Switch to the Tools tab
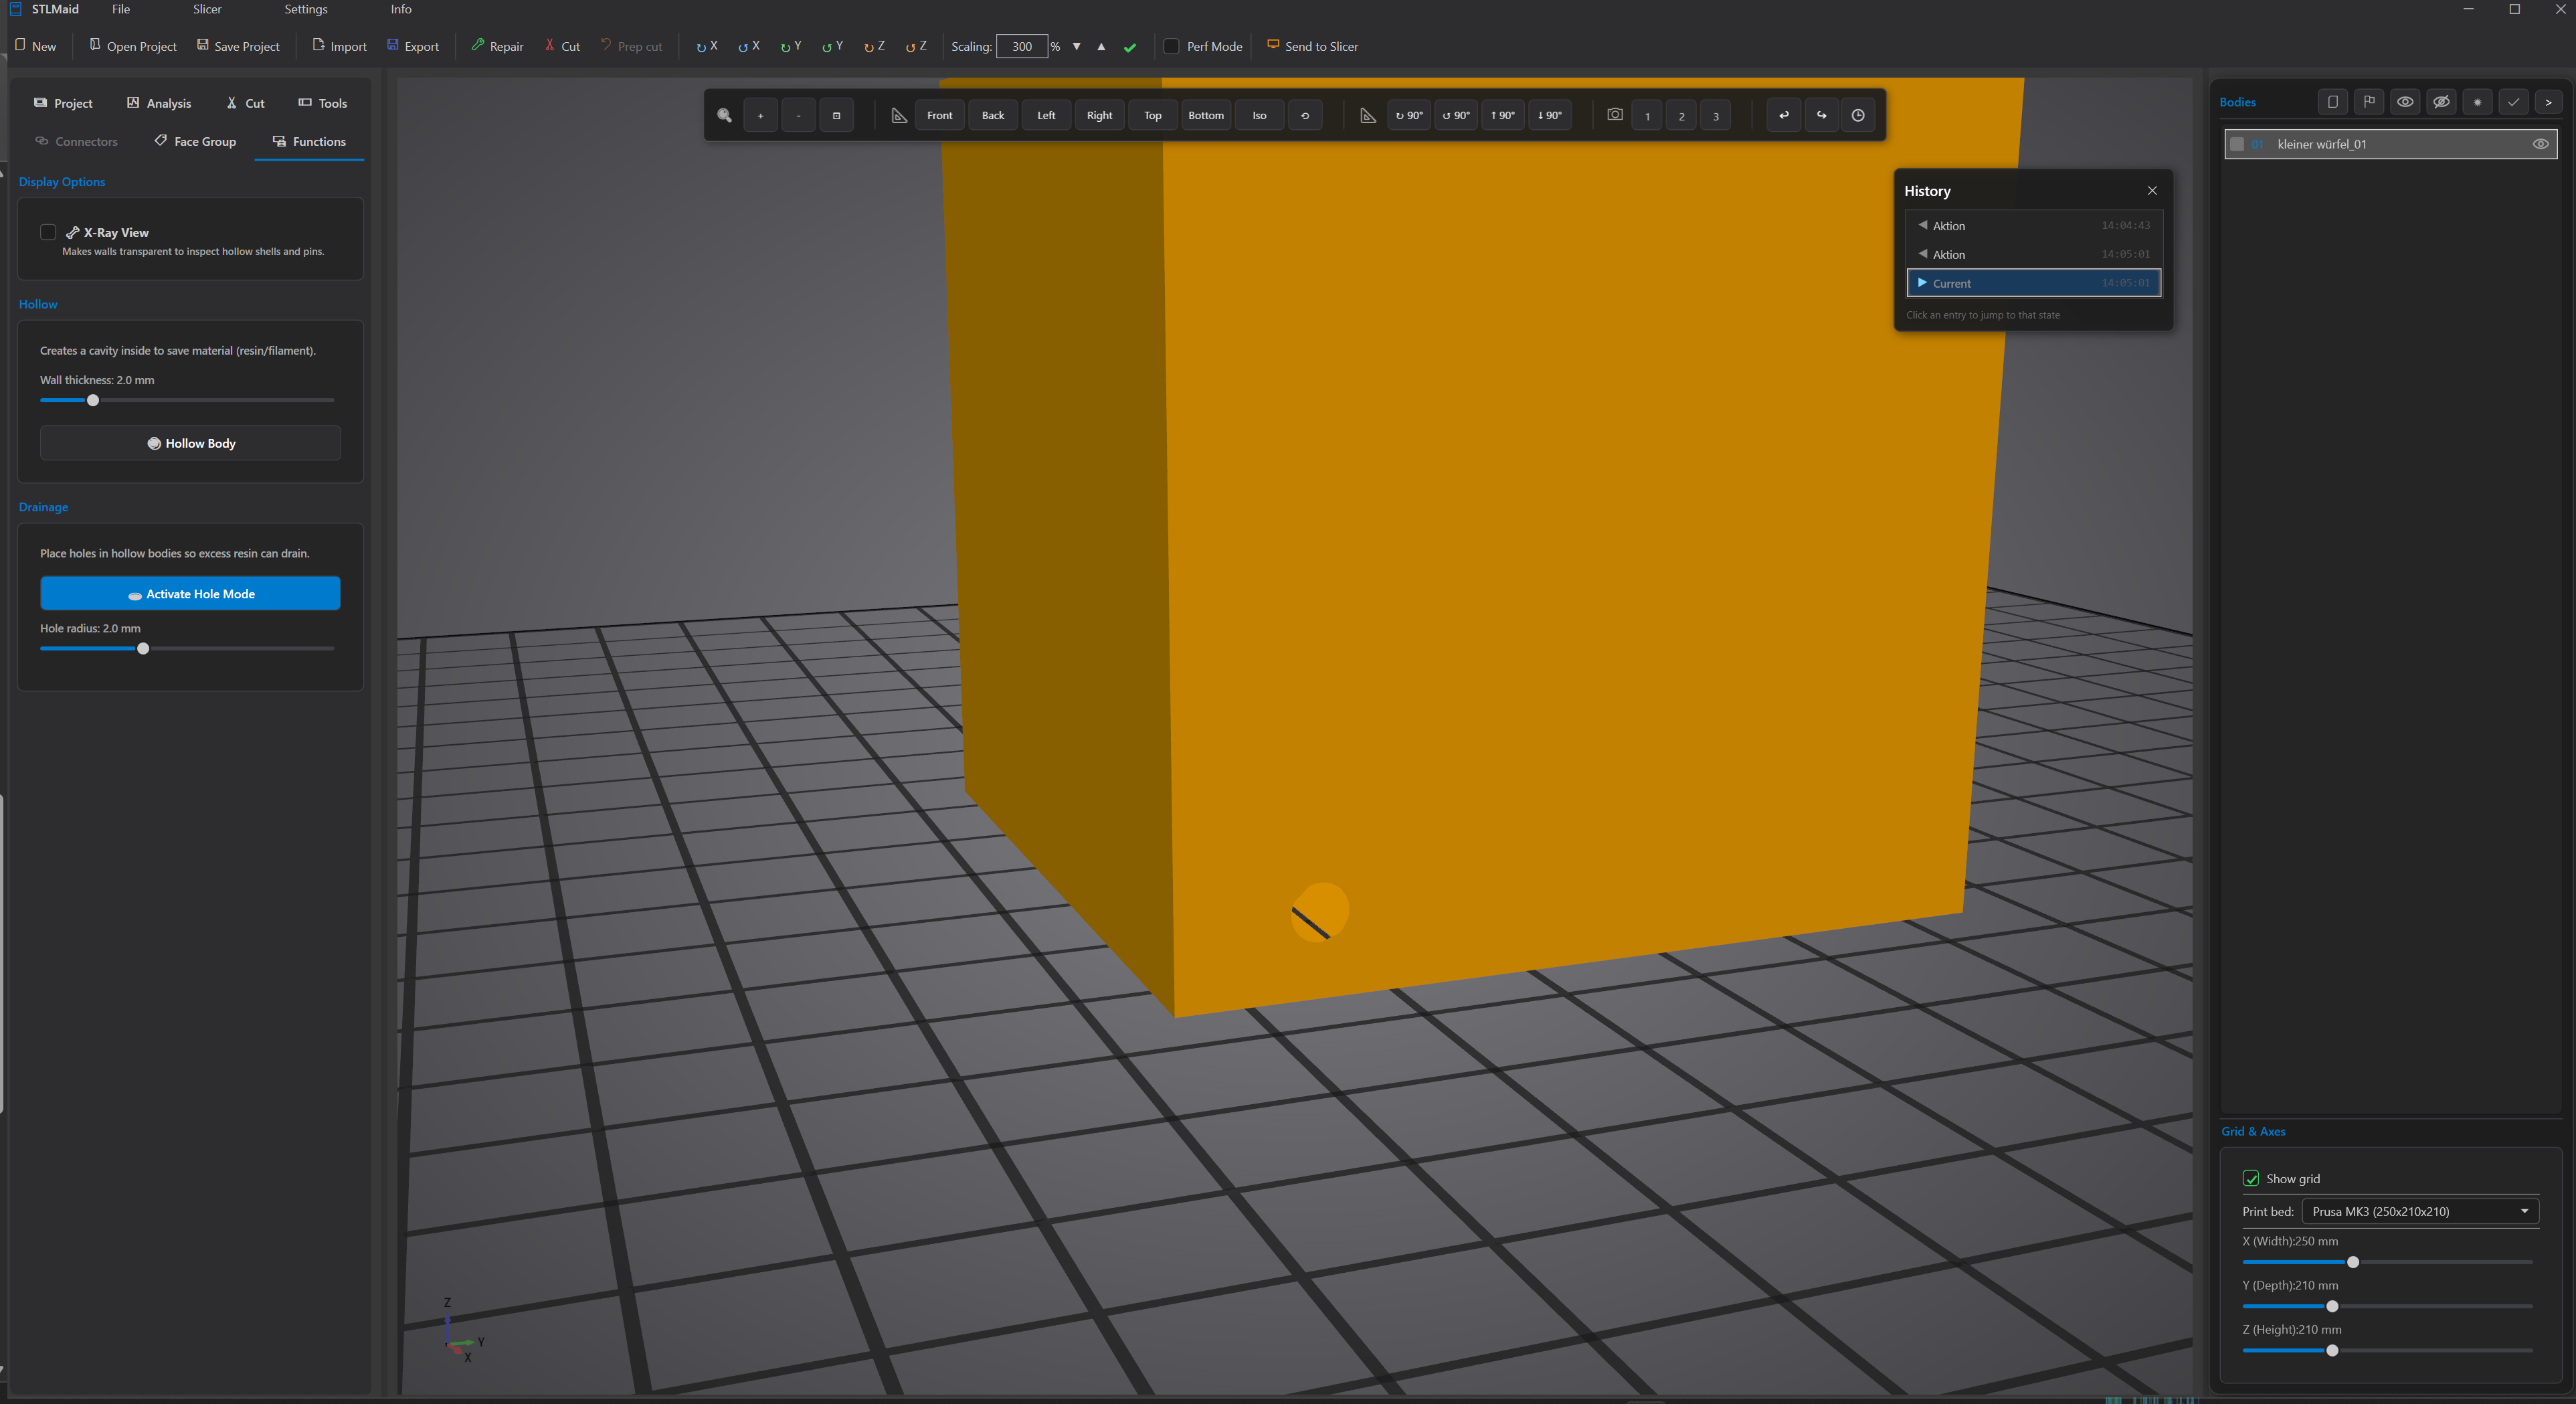This screenshot has width=2576, height=1404. [x=323, y=103]
